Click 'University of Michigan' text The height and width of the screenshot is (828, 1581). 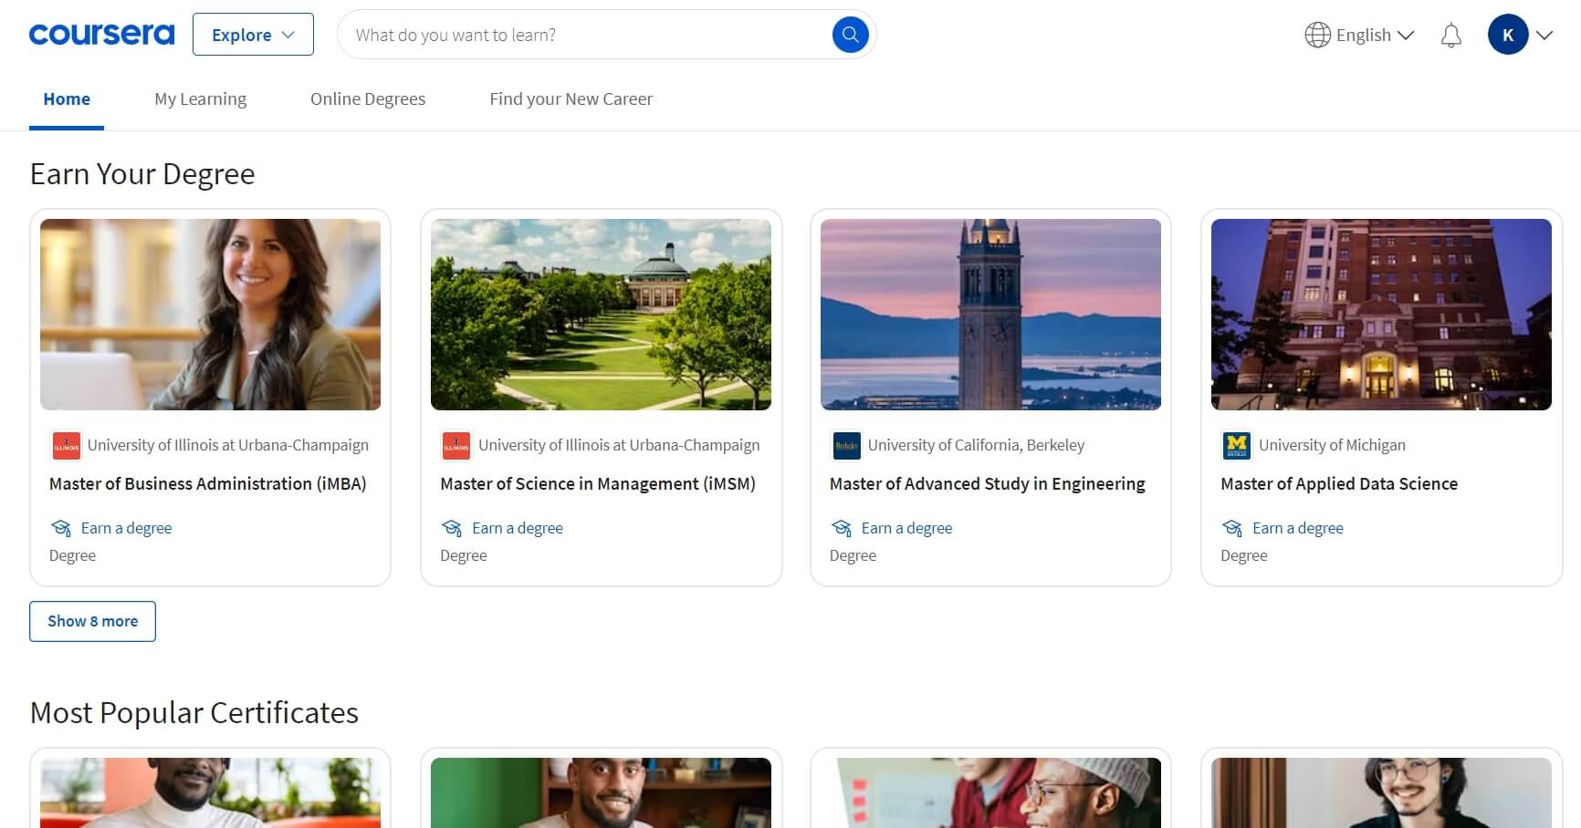[x=1332, y=445]
